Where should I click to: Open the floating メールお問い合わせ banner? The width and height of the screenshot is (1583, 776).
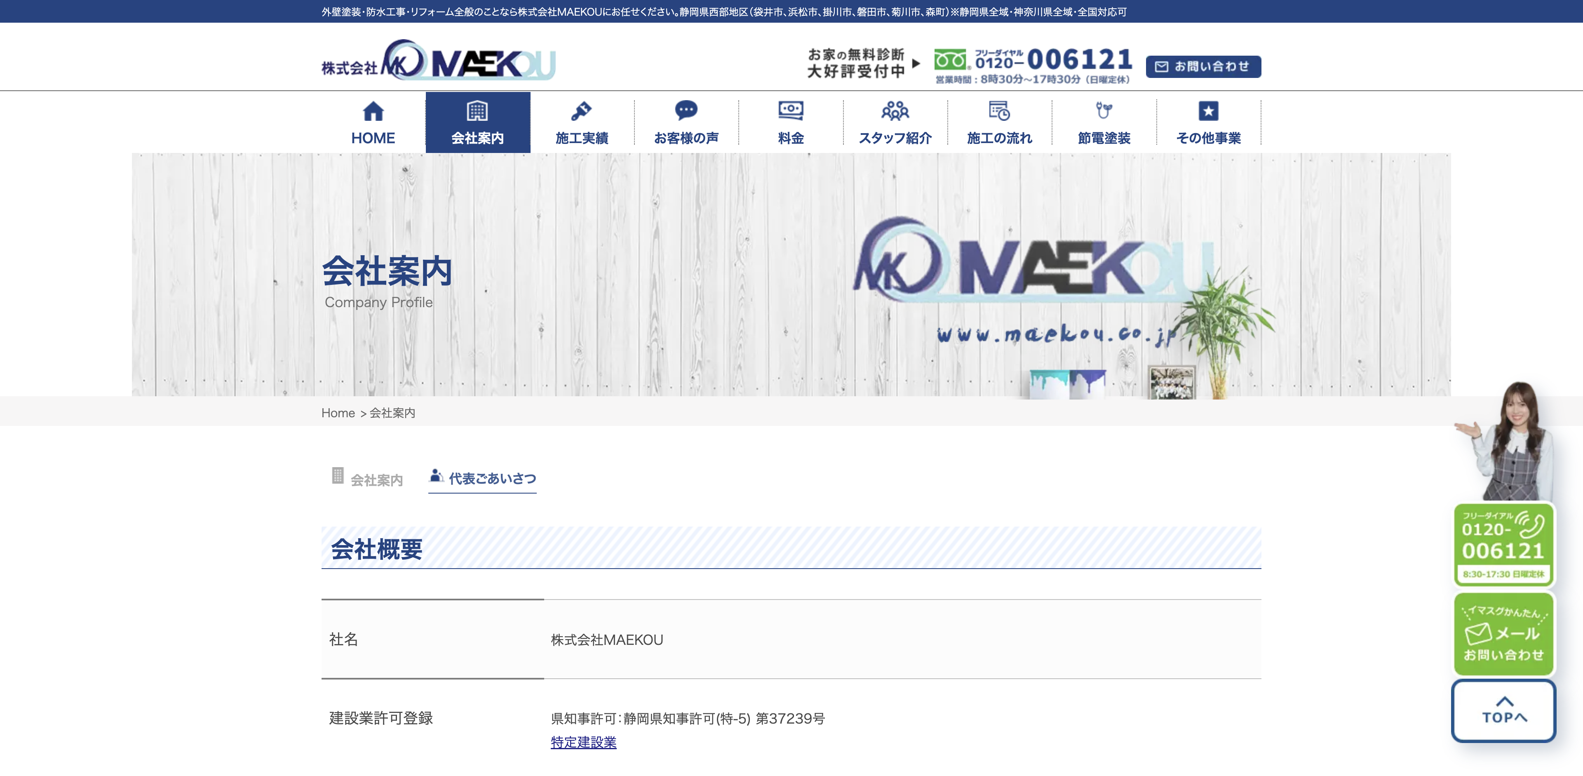(1503, 633)
